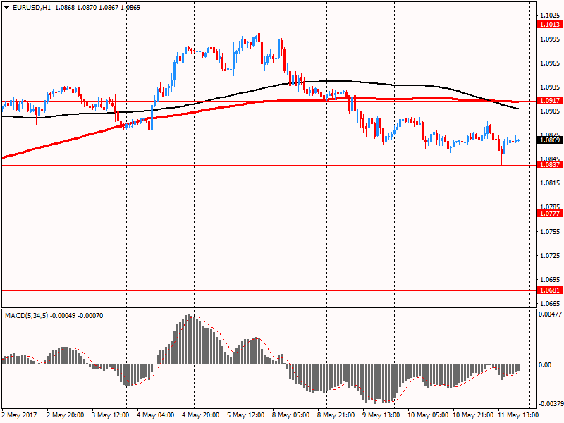
Task: Select the 1.0917 red price level label
Action: (550, 101)
